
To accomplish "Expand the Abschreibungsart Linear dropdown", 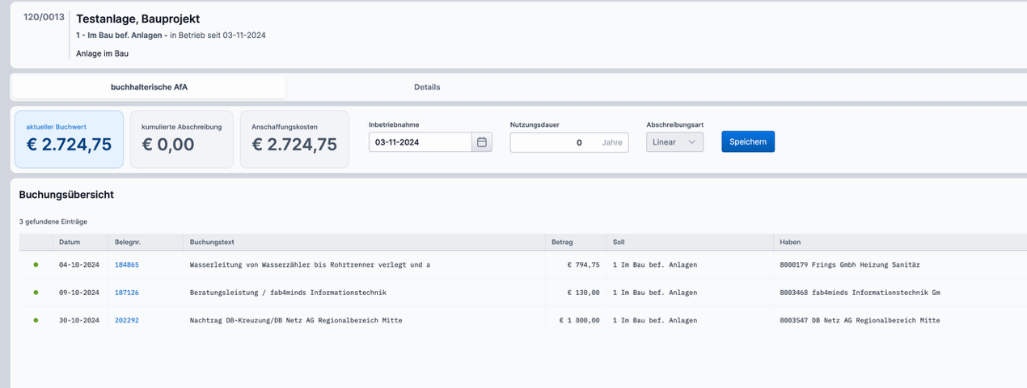I will click(x=674, y=142).
